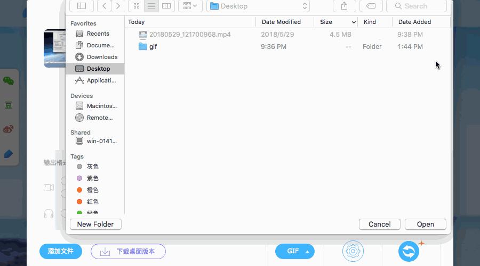Image resolution: width=480 pixels, height=266 pixels.
Task: Select Downloads in Favorites sidebar
Action: point(102,57)
